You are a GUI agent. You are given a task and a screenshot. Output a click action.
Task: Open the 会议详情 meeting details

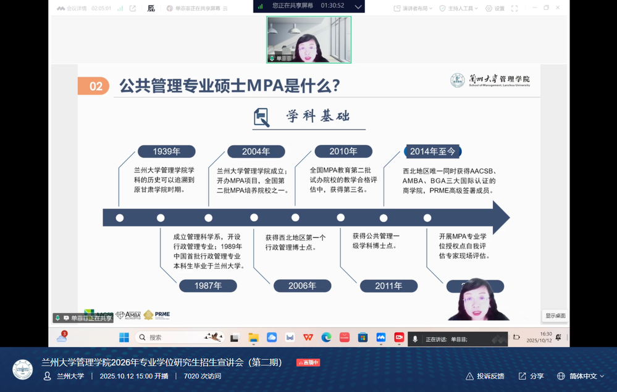tap(72, 9)
